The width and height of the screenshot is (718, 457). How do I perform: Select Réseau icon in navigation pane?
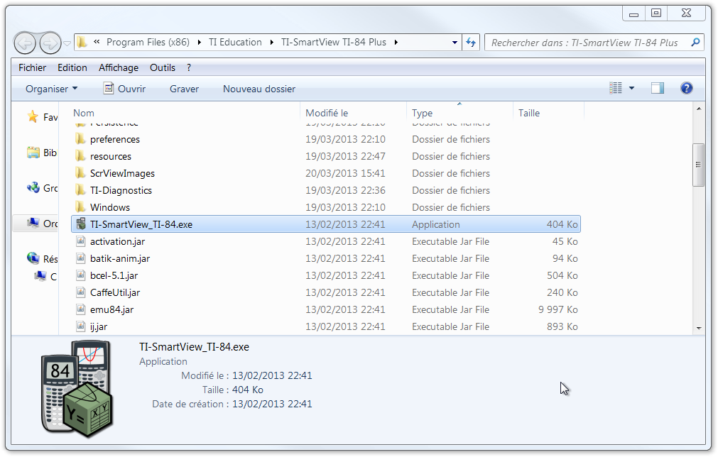33,258
